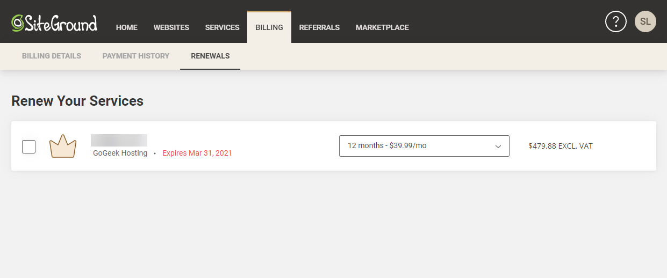Select the Renewals tab
The image size is (667, 278).
click(210, 56)
